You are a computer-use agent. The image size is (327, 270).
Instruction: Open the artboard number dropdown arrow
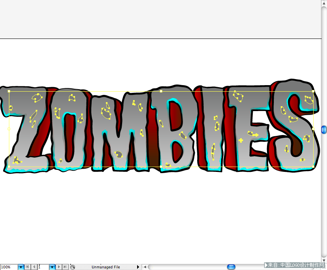pyautogui.click(x=52, y=267)
